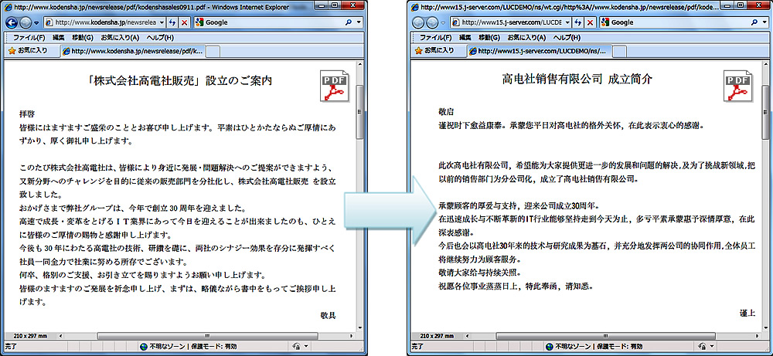Select the www15.j-server.com/LUCDEMO page tab
Screen dimensions: 773x356
(539, 51)
